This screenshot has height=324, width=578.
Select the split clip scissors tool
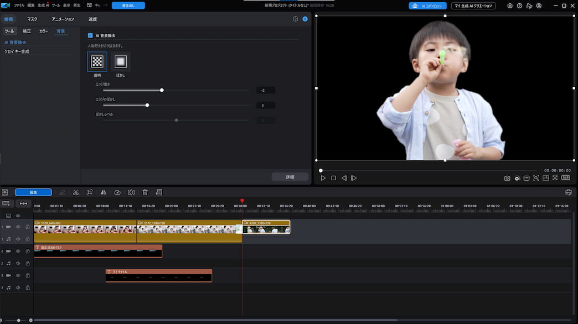(x=75, y=192)
